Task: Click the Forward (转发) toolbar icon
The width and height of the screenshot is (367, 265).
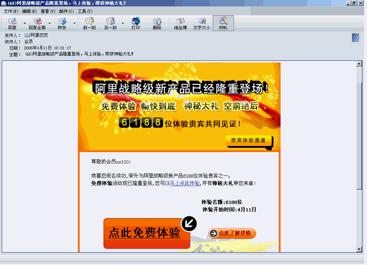Action: (62, 23)
